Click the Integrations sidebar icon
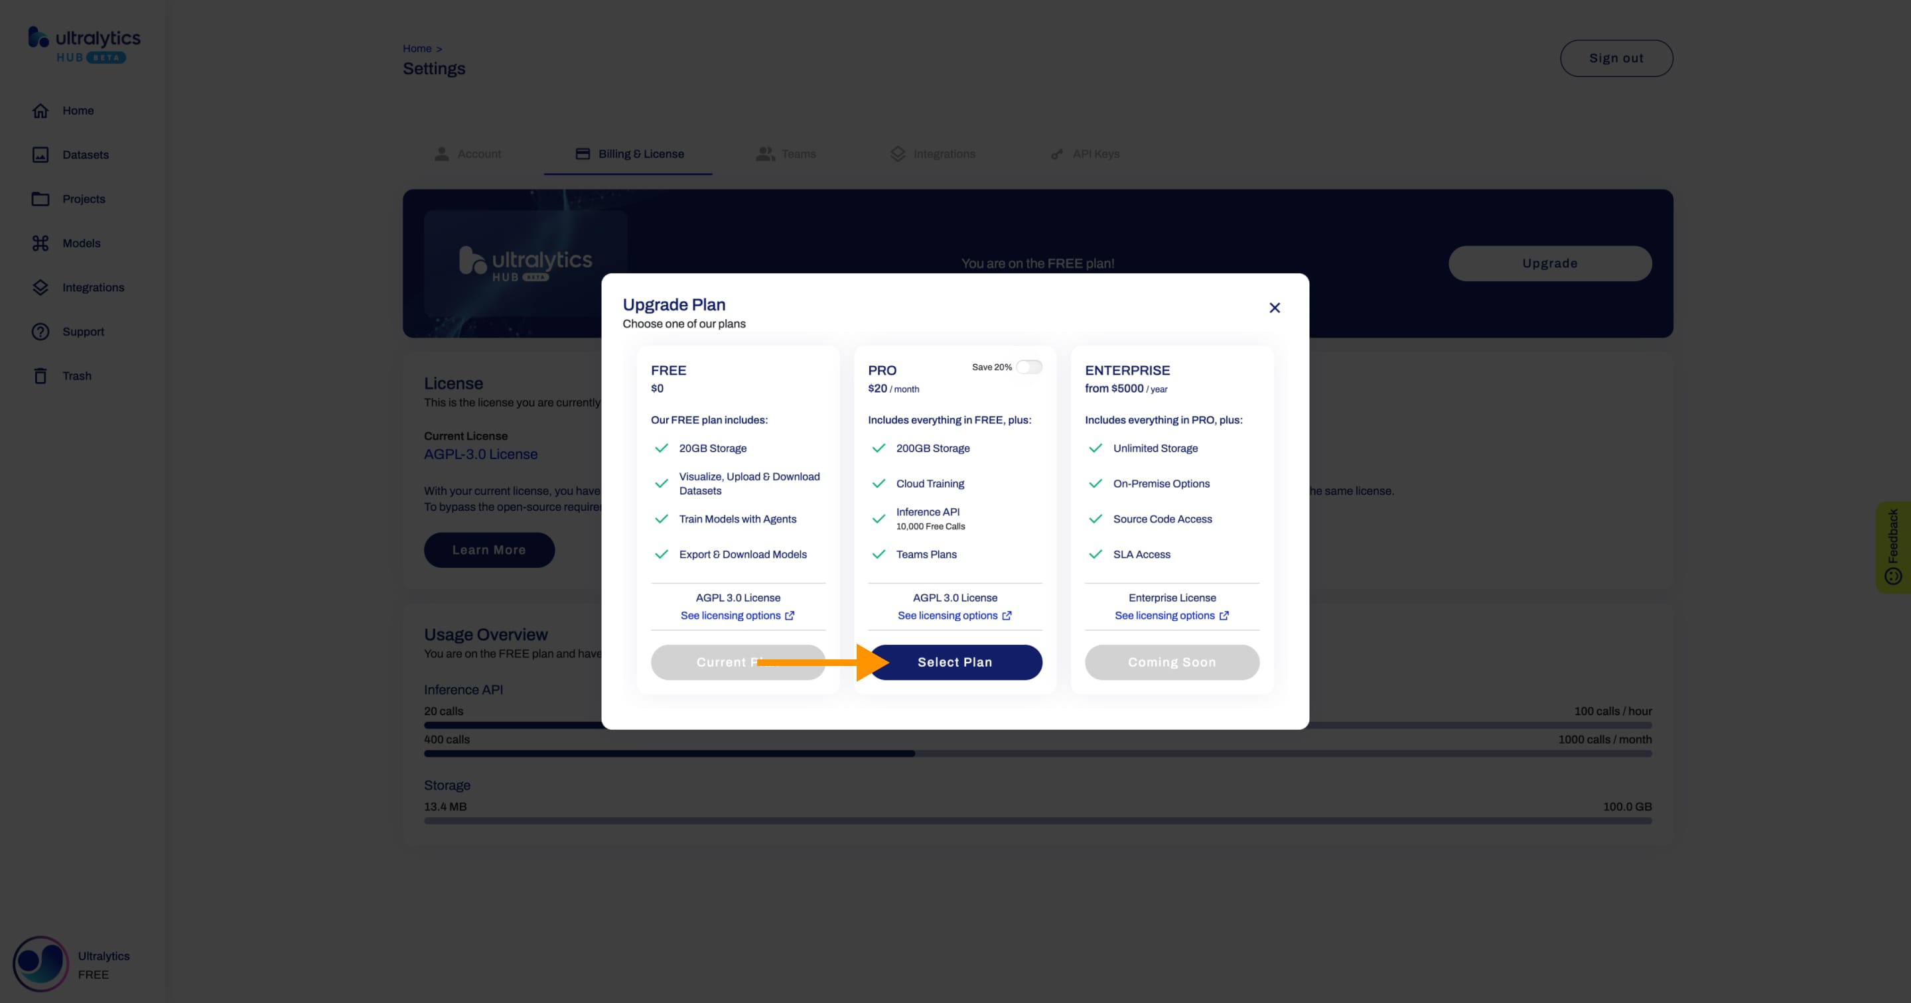Viewport: 1911px width, 1003px height. pos(39,287)
